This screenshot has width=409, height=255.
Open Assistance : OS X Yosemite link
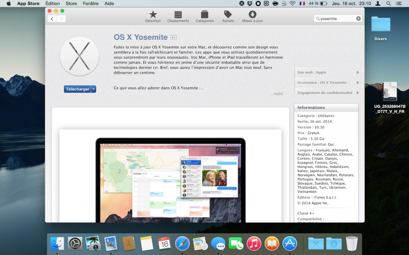click(x=328, y=83)
